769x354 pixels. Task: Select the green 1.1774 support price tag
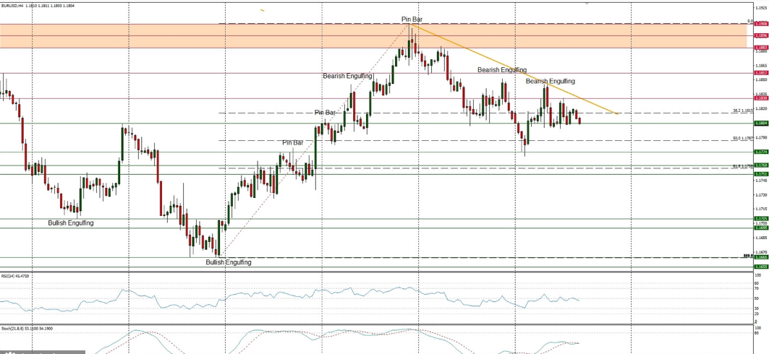[760, 152]
